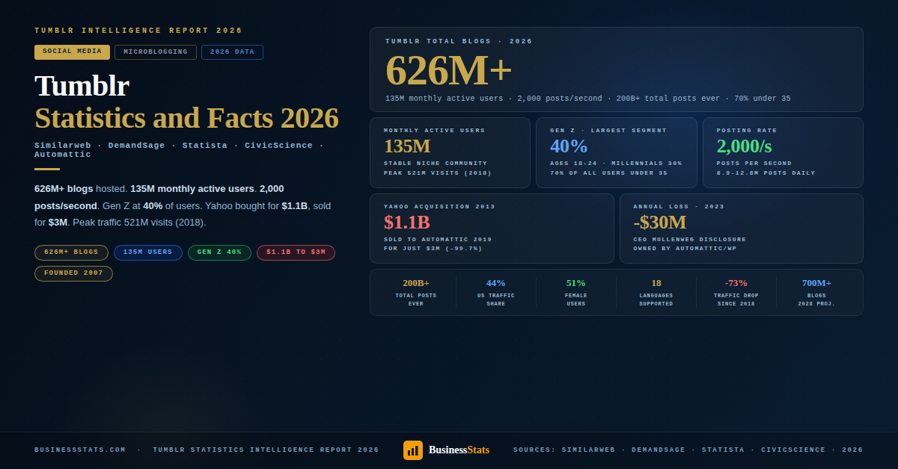Select the 2026 DATA badge

point(232,52)
